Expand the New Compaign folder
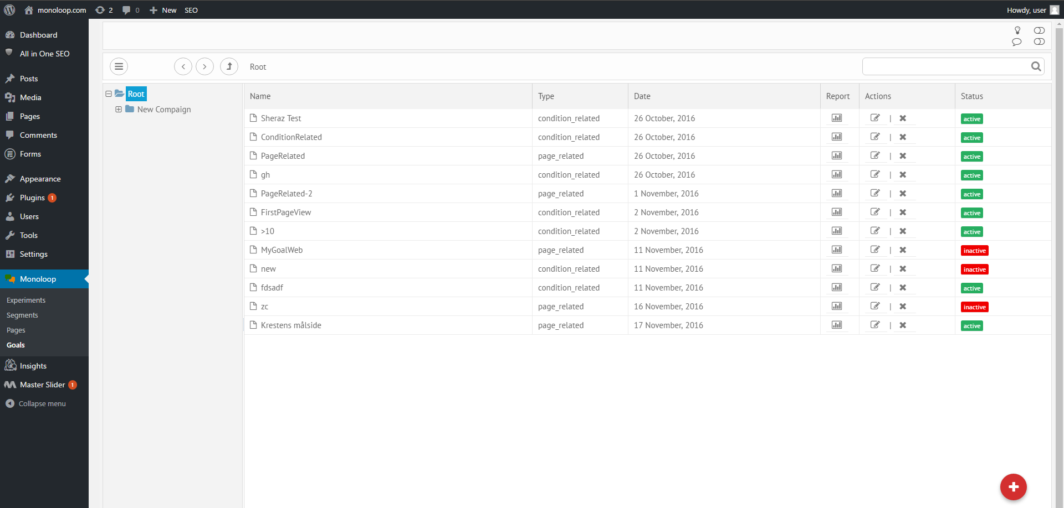The height and width of the screenshot is (508, 1064). coord(119,110)
